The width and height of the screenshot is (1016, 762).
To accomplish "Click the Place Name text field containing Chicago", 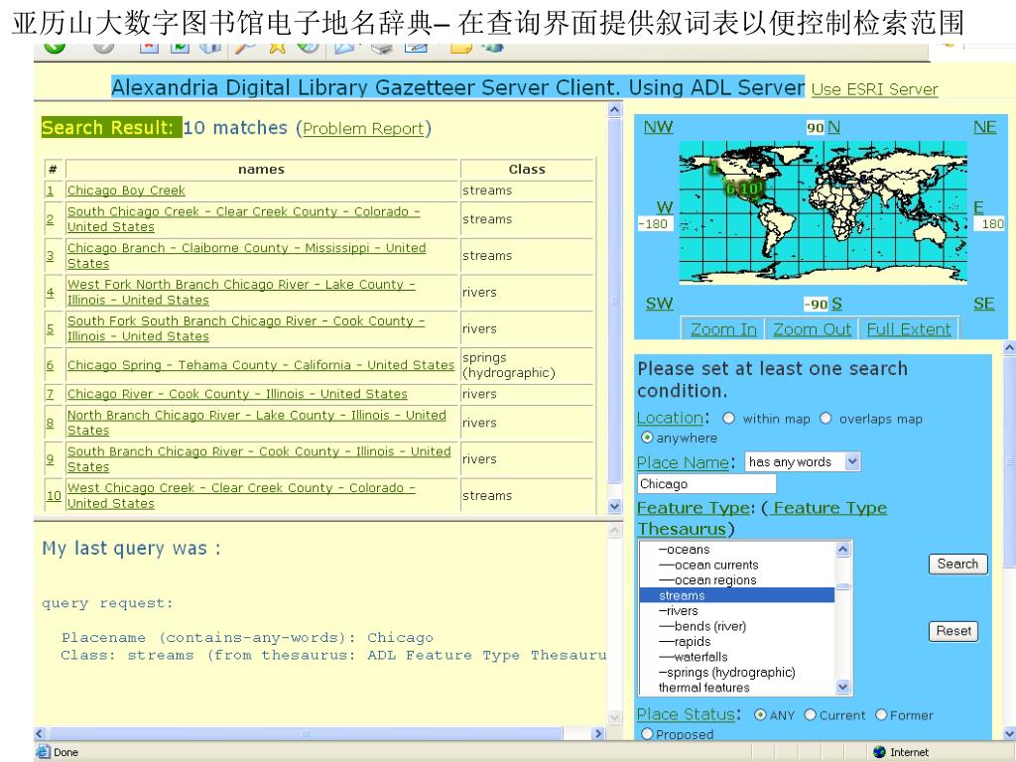I will [x=706, y=484].
